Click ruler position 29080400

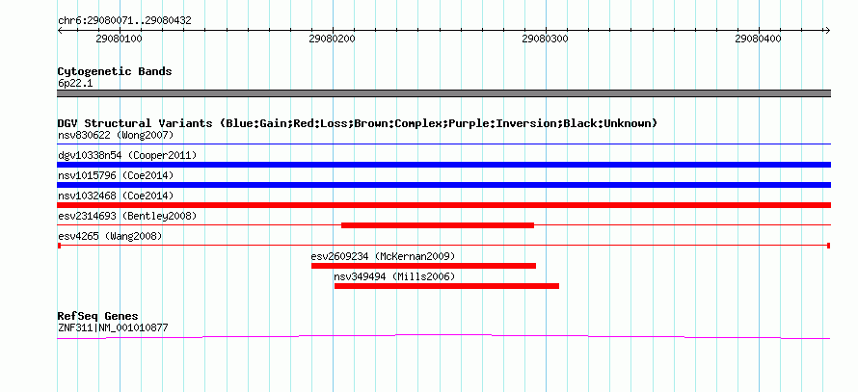pyautogui.click(x=758, y=39)
